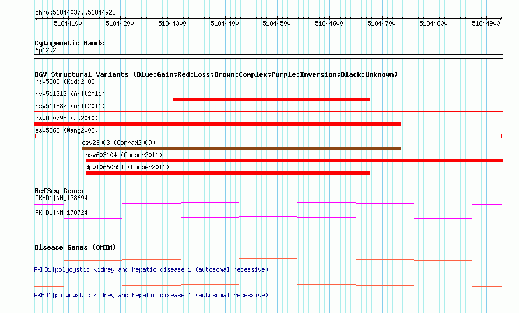Open variant esv23003 (Conrad2009) label

coord(118,143)
